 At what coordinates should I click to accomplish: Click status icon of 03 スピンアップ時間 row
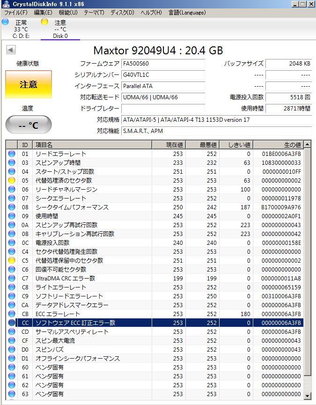[x=12, y=163]
